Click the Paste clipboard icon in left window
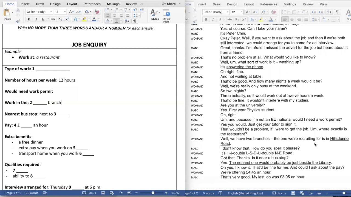The height and width of the screenshot is (197, 351). (7, 13)
